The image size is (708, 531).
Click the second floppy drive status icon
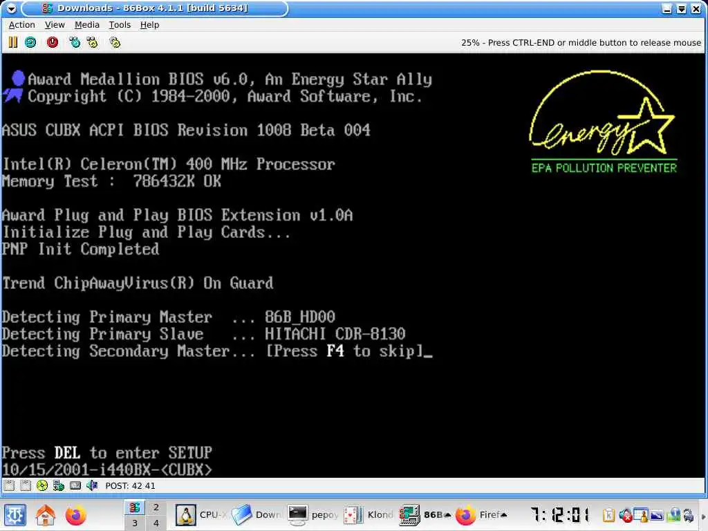26,486
